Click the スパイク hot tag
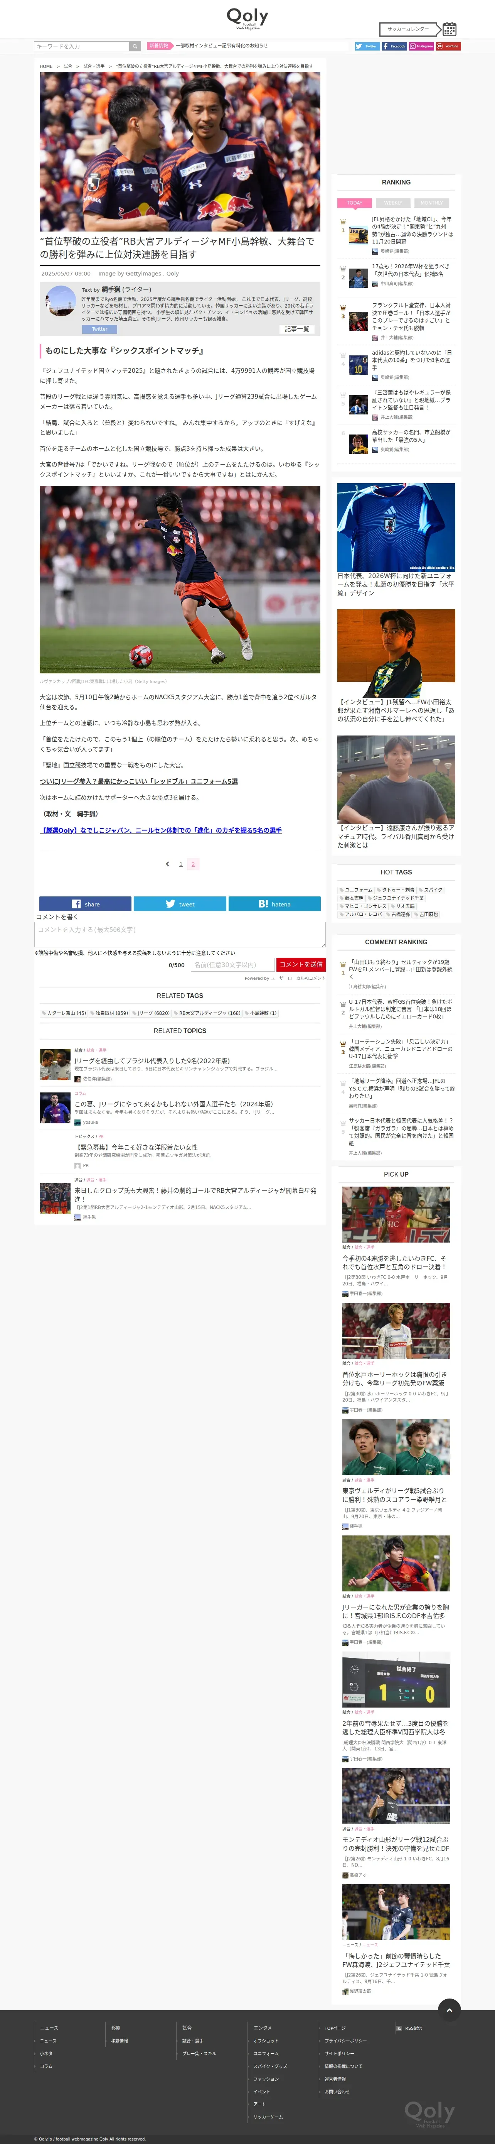The width and height of the screenshot is (495, 2144). [x=431, y=890]
